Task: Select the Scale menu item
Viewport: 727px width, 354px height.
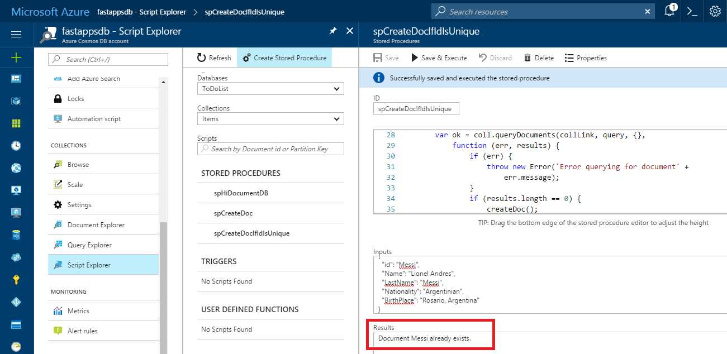Action: (103, 185)
